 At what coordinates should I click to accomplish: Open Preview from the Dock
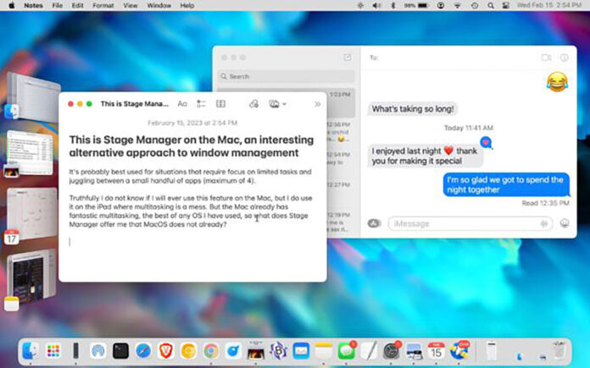tap(414, 351)
